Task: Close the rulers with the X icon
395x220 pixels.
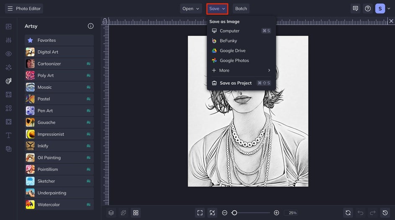Action: coord(391,21)
